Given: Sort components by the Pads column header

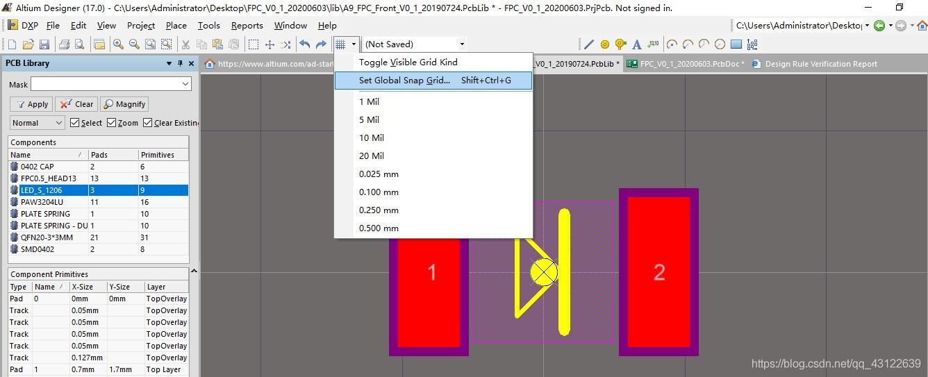Looking at the screenshot, I should coord(113,155).
